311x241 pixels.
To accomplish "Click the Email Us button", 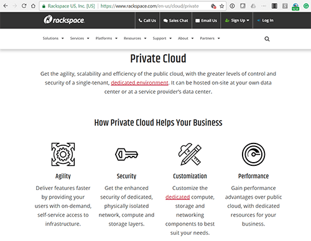I will tap(207, 20).
